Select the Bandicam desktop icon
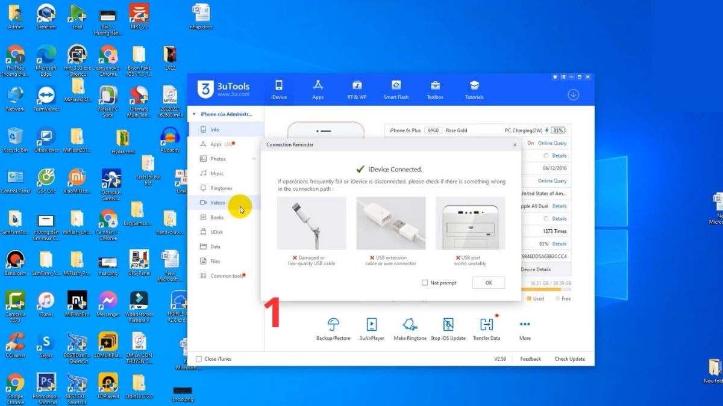723x406 pixels. [15, 263]
